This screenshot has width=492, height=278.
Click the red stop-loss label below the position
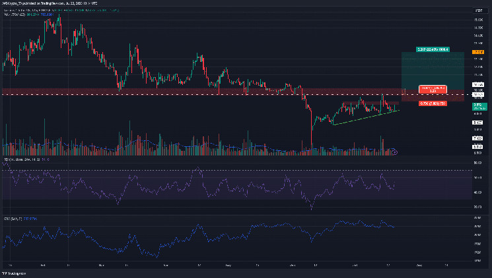[x=433, y=103]
